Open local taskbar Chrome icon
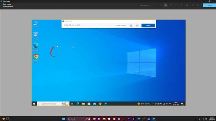 114,119
